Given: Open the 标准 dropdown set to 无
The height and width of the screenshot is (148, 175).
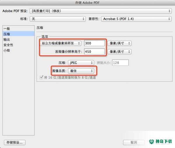Looking at the screenshot, I should pos(57,19).
